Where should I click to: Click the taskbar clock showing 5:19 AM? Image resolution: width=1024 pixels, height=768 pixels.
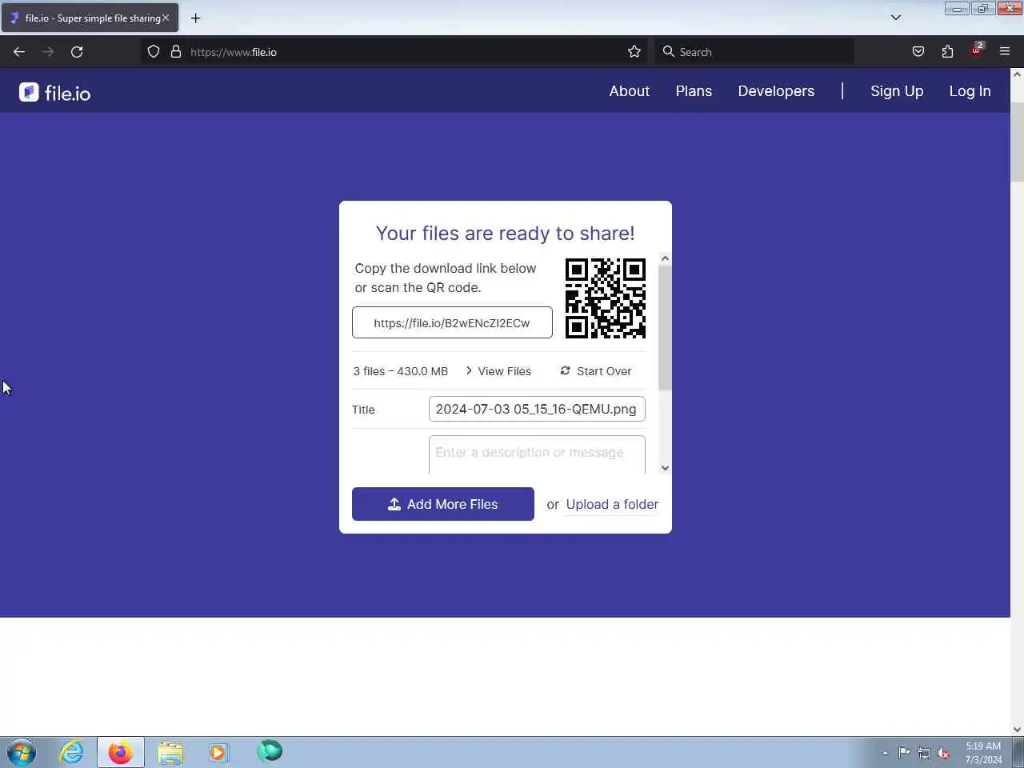[x=983, y=753]
